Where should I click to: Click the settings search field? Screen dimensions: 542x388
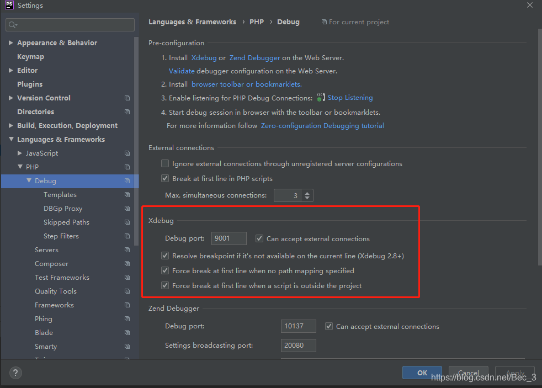pos(70,25)
